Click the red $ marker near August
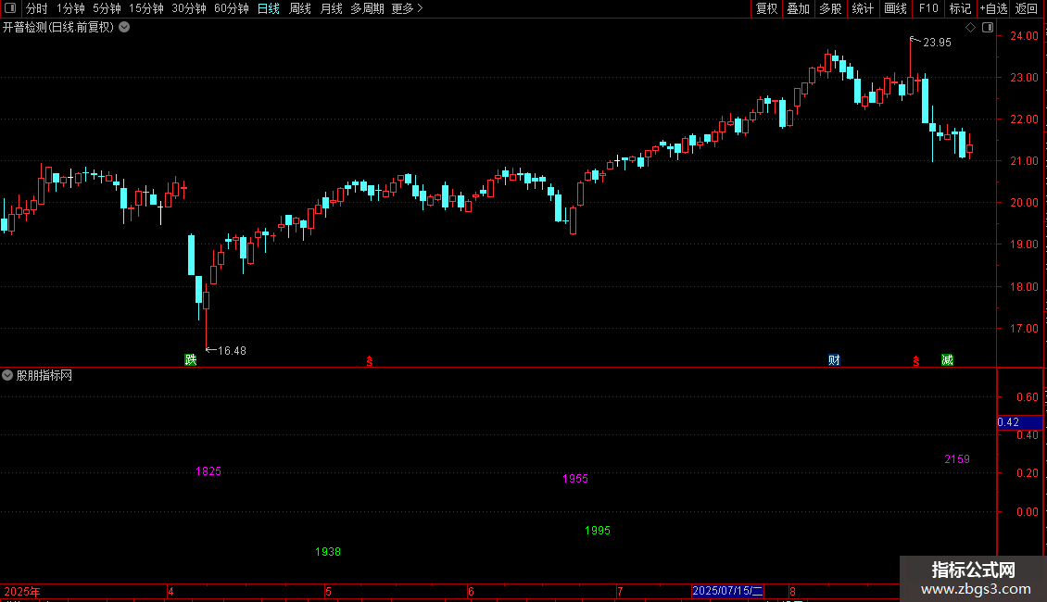The width and height of the screenshot is (1047, 602). point(916,361)
